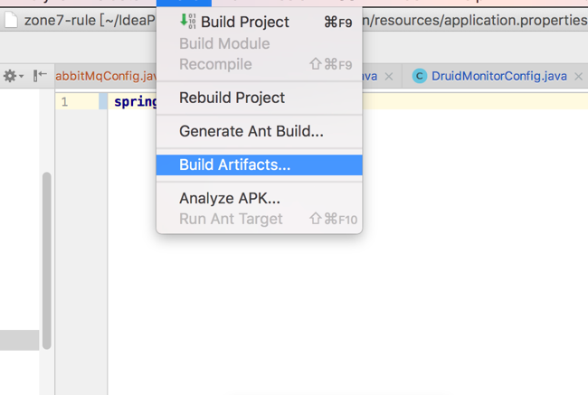Select the highlighted row in project panel
The height and width of the screenshot is (395, 588).
pyautogui.click(x=19, y=340)
